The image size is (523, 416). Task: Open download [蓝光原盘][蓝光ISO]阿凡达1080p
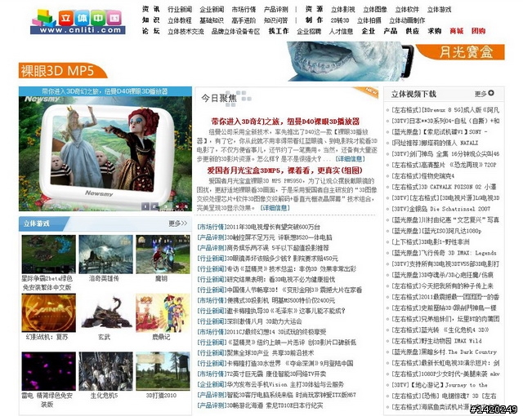pyautogui.click(x=436, y=231)
